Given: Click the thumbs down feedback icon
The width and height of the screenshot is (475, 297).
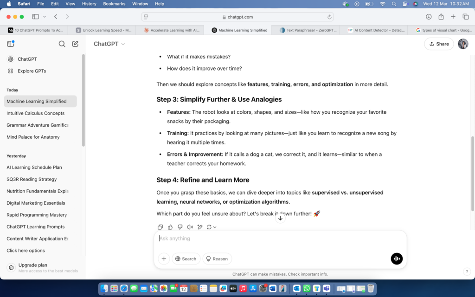Looking at the screenshot, I should click(180, 227).
